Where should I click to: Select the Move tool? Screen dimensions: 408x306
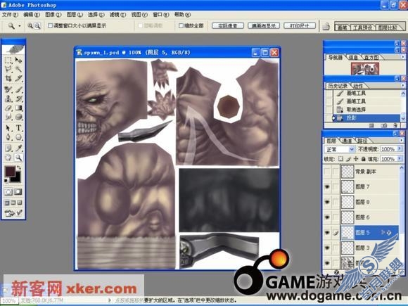[x=18, y=60]
